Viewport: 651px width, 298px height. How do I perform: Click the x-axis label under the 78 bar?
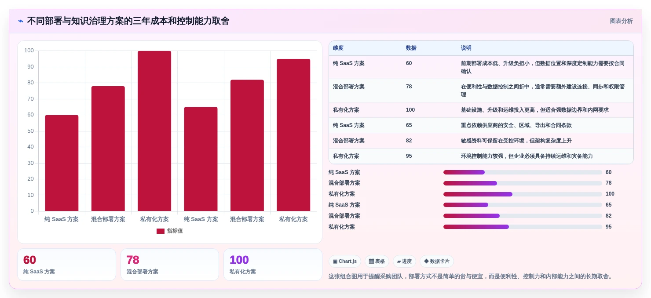(x=108, y=219)
